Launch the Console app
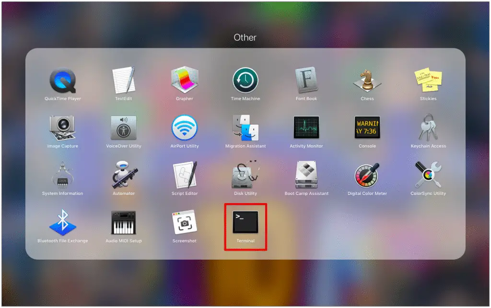 (367, 128)
